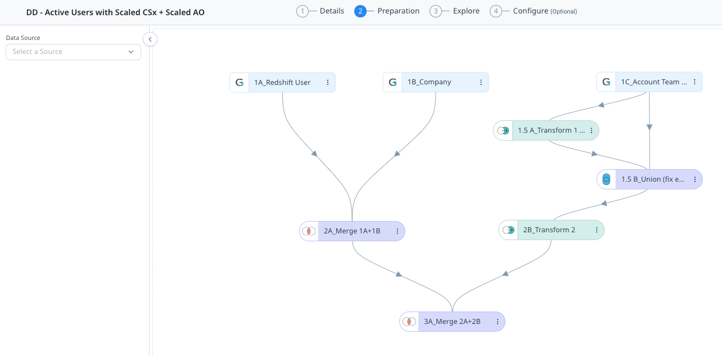
Task: Open options menu for 1C_Account Team
Action: pos(694,82)
